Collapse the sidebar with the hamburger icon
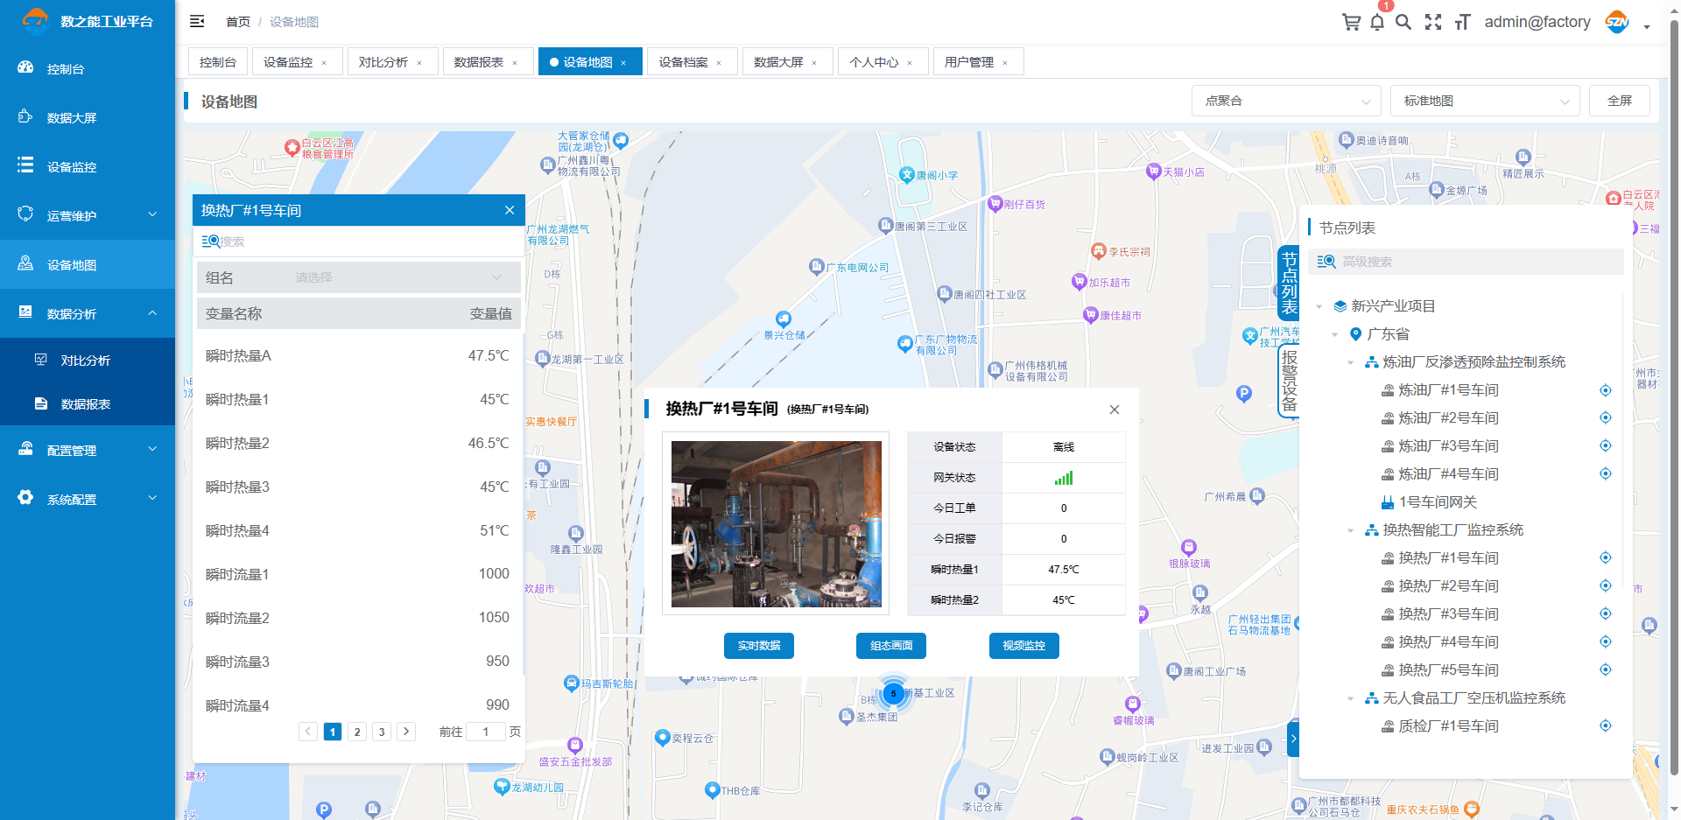The image size is (1681, 820). [197, 21]
